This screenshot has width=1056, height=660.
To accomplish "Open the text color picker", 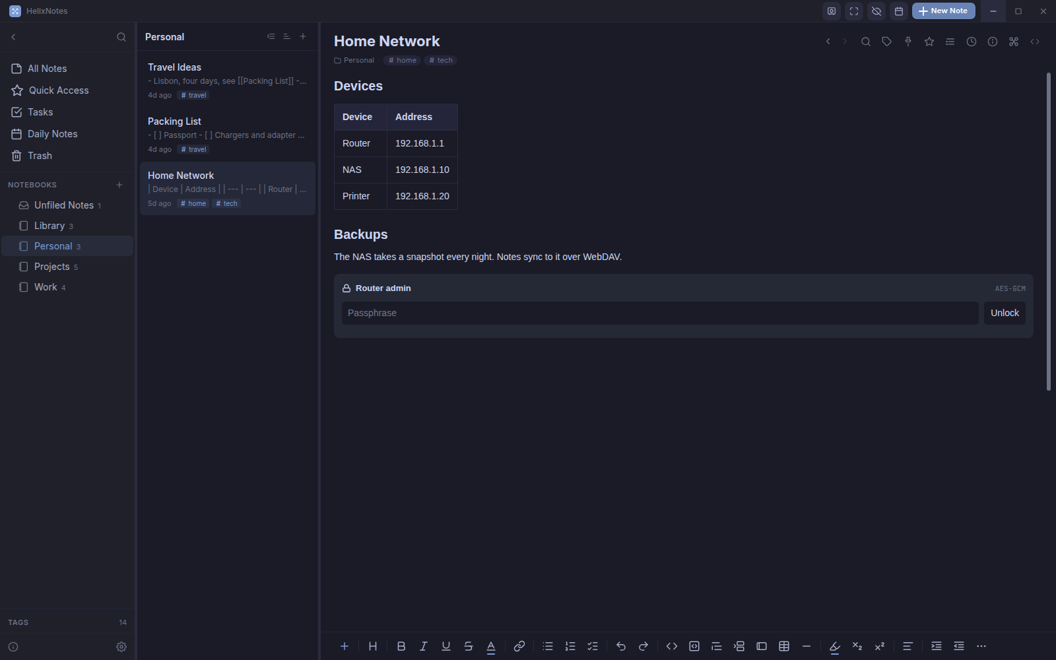I will pos(491,646).
